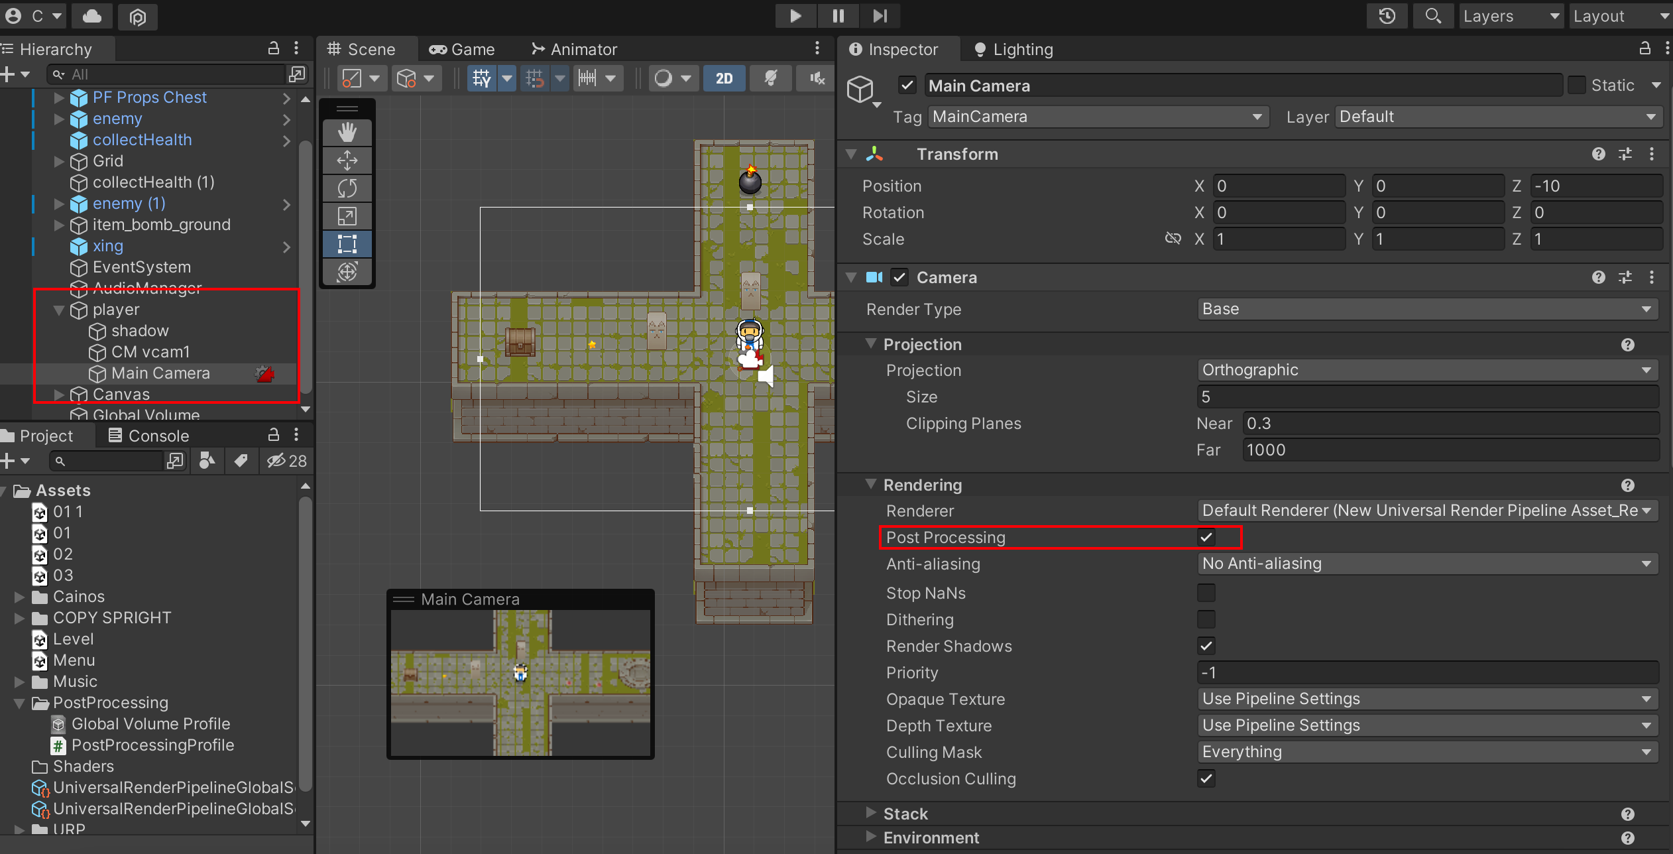Uncheck Render Shadows
Viewport: 1673px width, 854px height.
coord(1206,646)
